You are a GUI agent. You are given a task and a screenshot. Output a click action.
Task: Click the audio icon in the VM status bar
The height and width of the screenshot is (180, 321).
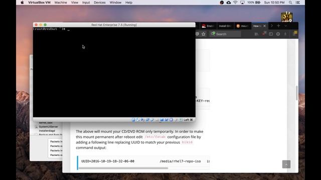pyautogui.click(x=142, y=120)
